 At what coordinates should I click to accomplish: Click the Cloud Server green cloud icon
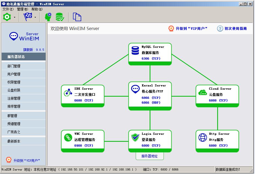click(x=203, y=93)
